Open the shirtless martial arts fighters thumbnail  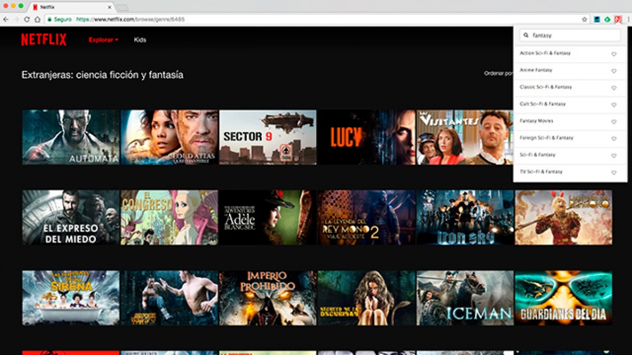[170, 298]
